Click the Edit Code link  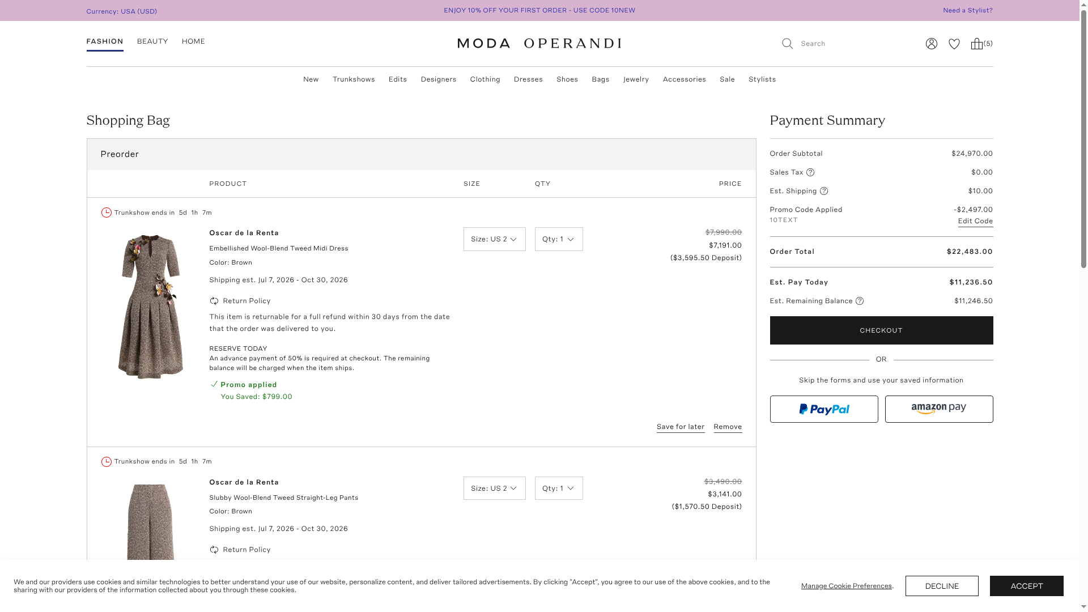tap(975, 221)
